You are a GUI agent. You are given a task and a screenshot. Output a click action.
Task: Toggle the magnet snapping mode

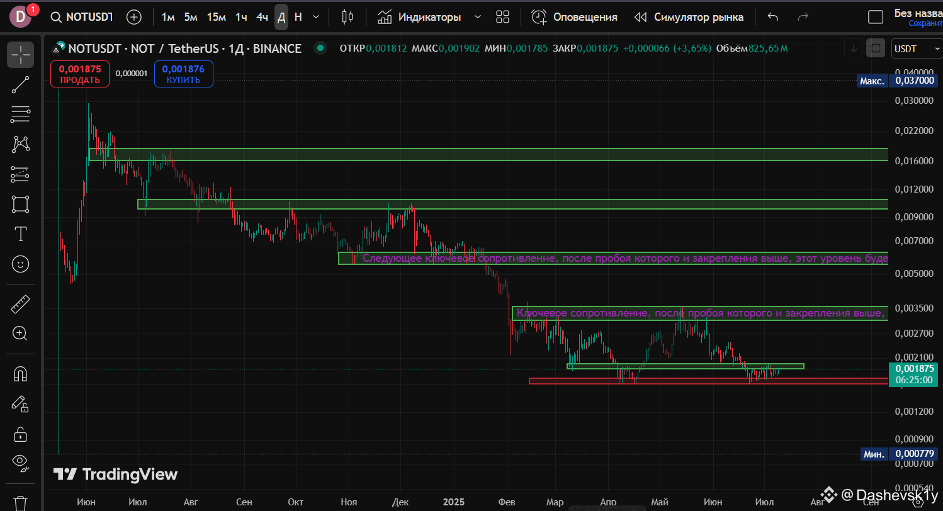point(20,374)
